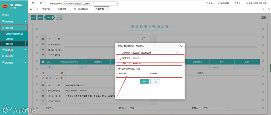Expand 库存管理 sidebar menu
The width and height of the screenshot is (271, 115).
point(14,50)
